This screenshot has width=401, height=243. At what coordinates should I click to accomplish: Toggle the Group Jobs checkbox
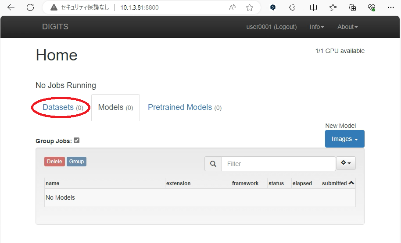(77, 141)
